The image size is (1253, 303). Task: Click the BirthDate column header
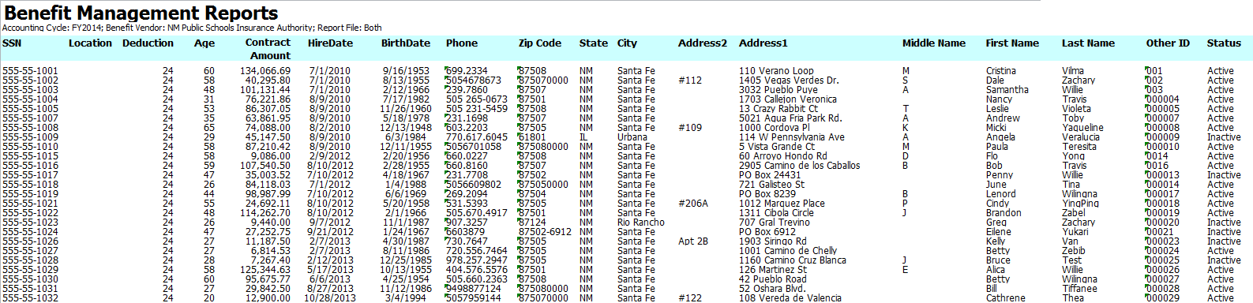pos(406,43)
